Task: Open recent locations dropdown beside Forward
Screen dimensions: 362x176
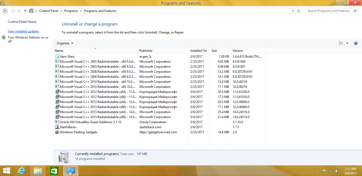Action: 19,11
